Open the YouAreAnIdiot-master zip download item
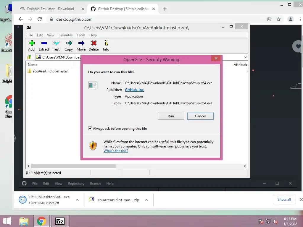 coord(114,200)
